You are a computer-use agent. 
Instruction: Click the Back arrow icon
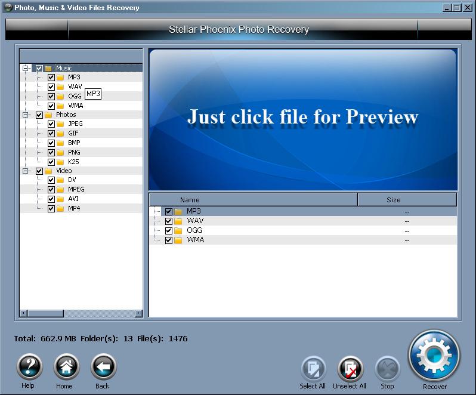point(104,367)
